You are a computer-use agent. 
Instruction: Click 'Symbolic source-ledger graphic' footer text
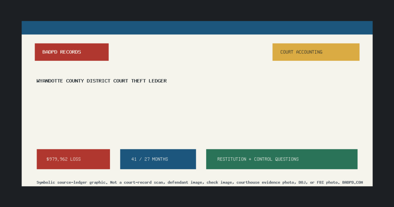(72, 182)
